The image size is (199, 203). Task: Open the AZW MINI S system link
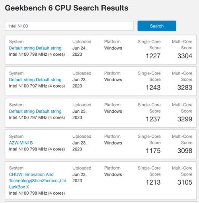click(21, 143)
